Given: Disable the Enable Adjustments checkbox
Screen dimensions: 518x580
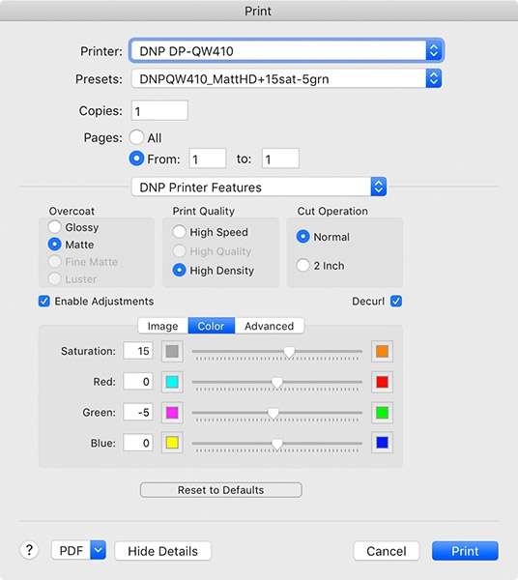Looking at the screenshot, I should click(44, 301).
